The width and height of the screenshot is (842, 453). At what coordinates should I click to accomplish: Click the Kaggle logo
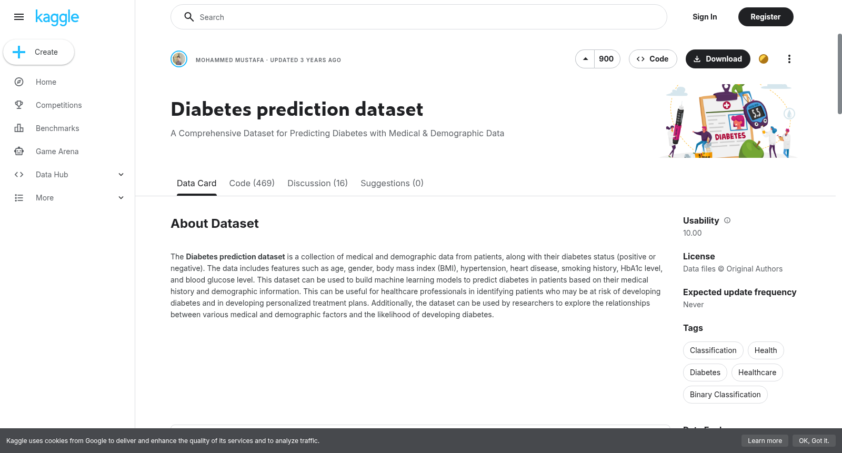pos(57,17)
